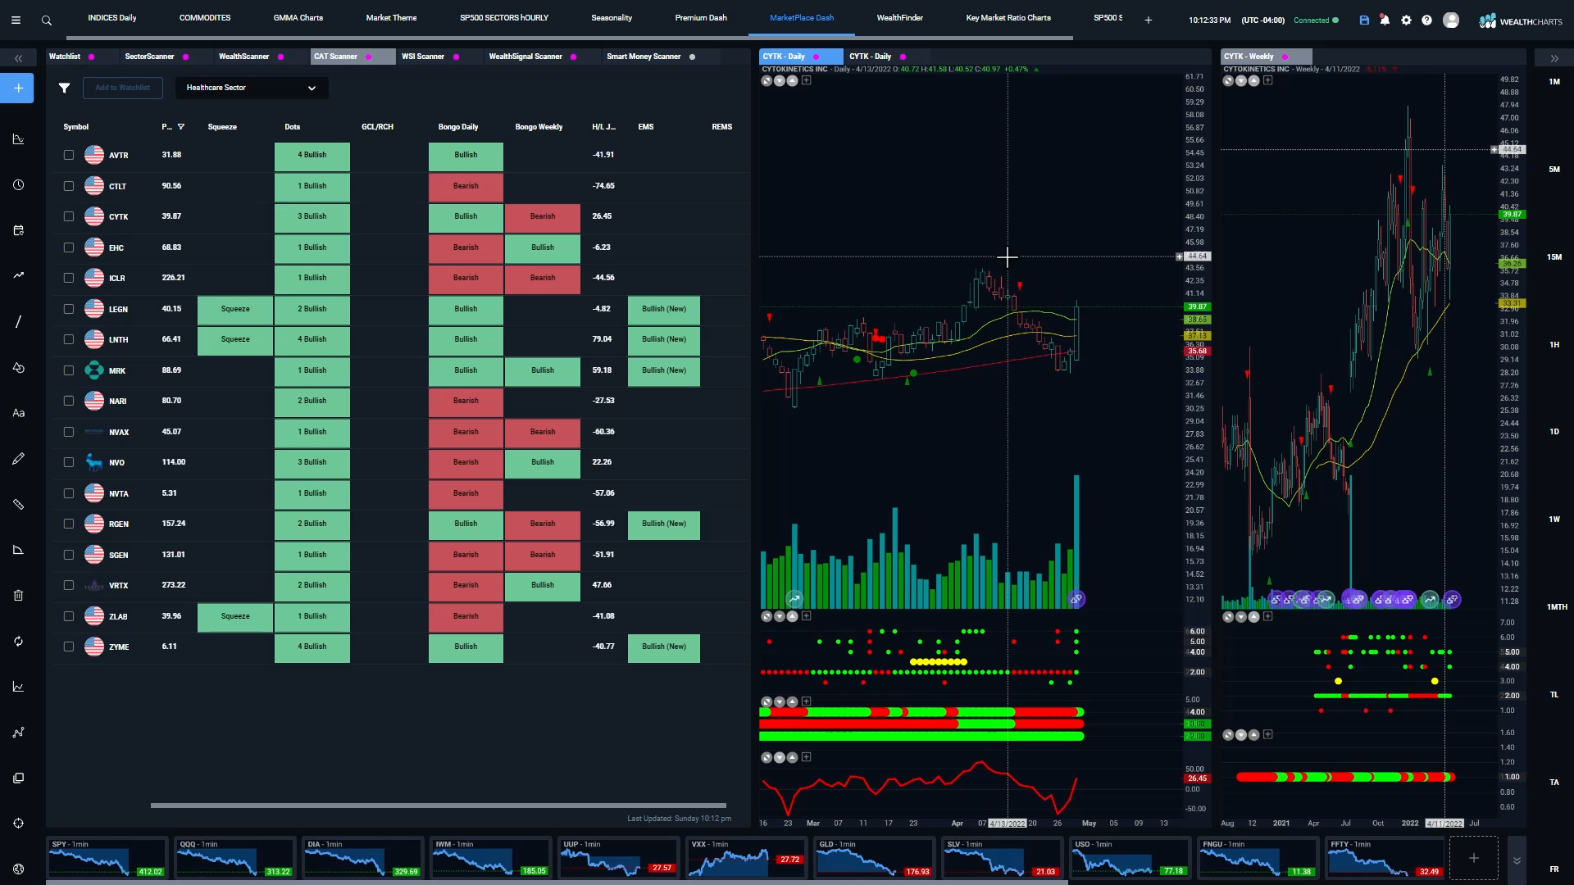The image size is (1574, 885).
Task: Select the indicator chart tool in the sidebar
Action: [18, 139]
